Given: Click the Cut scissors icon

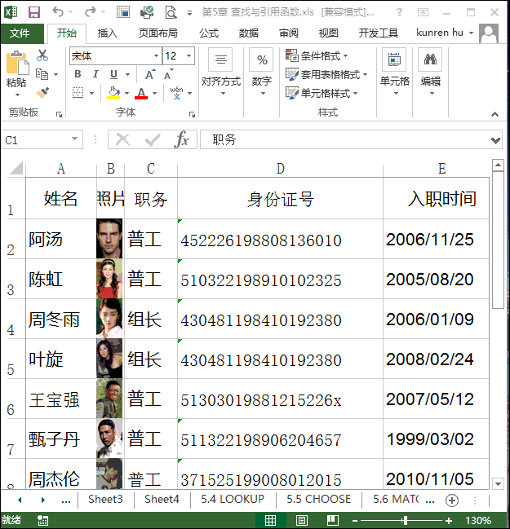Looking at the screenshot, I should coord(42,55).
